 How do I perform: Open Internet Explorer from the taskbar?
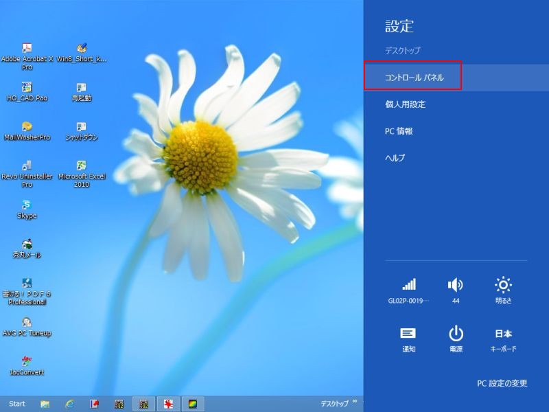69,404
